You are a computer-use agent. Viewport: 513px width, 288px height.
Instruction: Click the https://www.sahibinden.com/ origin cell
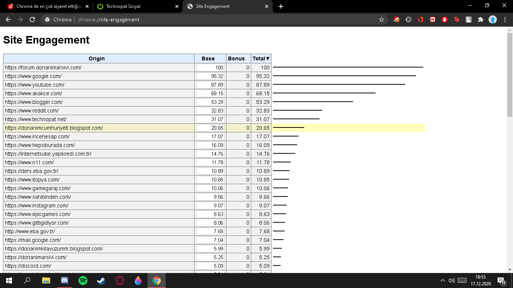tap(99, 197)
